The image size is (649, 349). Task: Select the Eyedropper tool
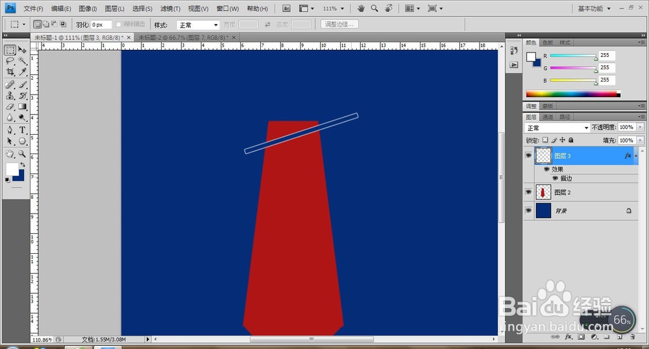(22, 72)
